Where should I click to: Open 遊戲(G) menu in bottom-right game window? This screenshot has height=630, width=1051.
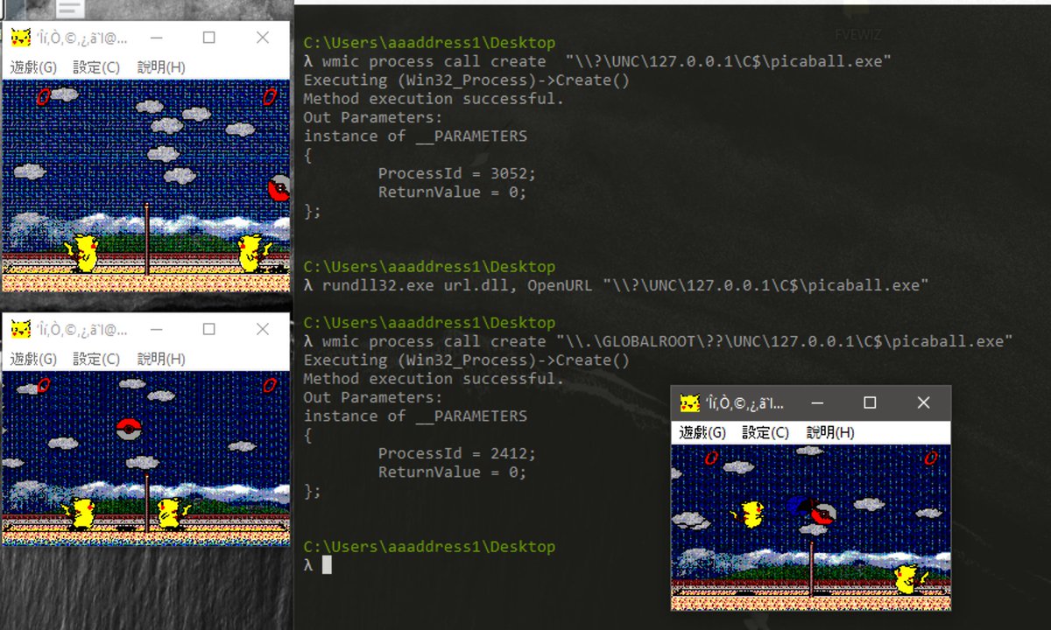click(x=703, y=432)
